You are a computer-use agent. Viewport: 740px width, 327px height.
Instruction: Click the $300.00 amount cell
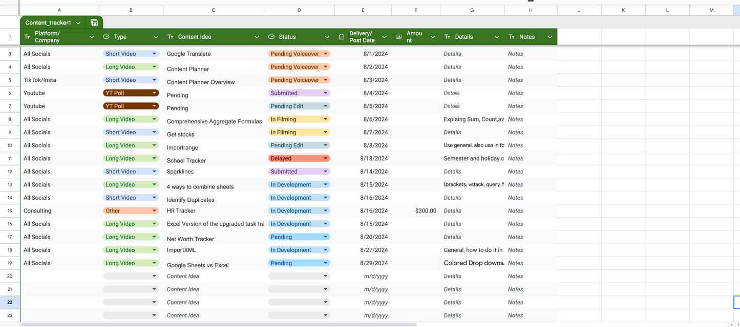[x=425, y=211]
